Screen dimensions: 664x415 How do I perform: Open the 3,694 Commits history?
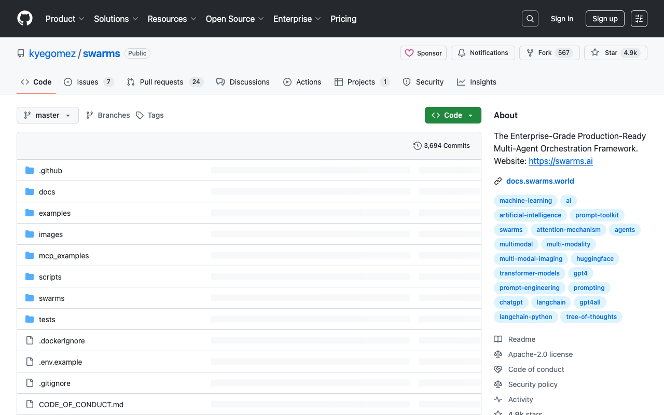click(x=441, y=146)
